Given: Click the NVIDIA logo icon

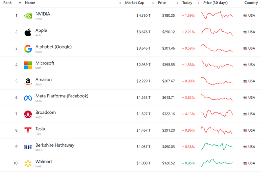Looking at the screenshot, I should pyautogui.click(x=28, y=16).
